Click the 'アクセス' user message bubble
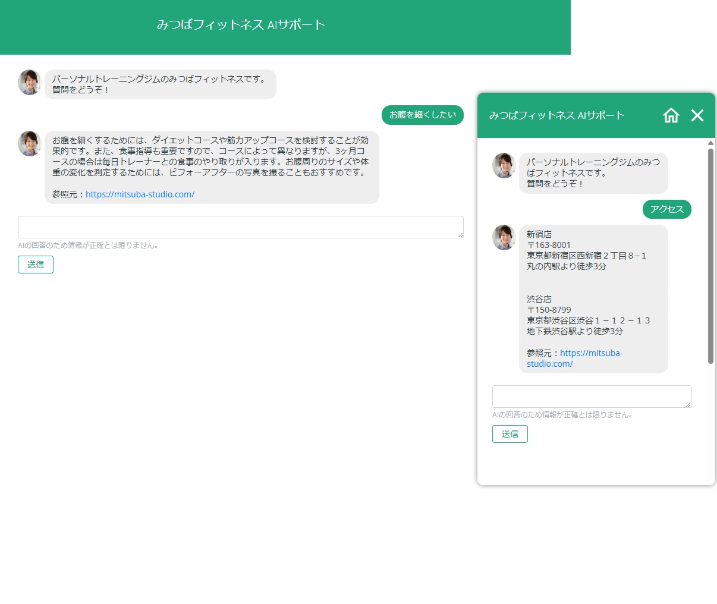Viewport: 717px width, 604px height. [x=667, y=209]
